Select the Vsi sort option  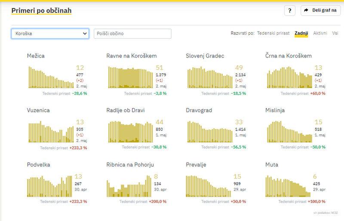point(335,33)
